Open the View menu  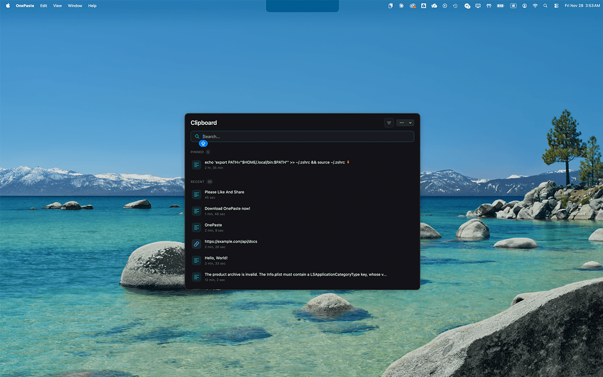point(57,6)
